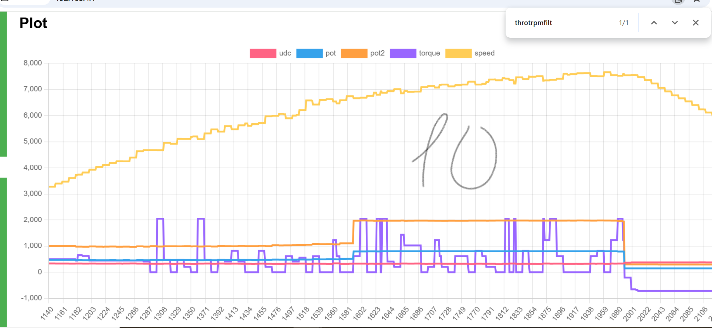Click the 1/1 match counter

624,23
